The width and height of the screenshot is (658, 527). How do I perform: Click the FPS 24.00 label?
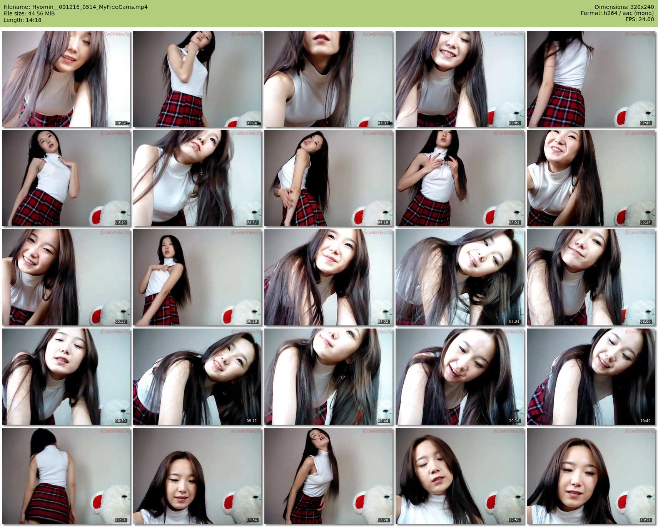coord(640,19)
